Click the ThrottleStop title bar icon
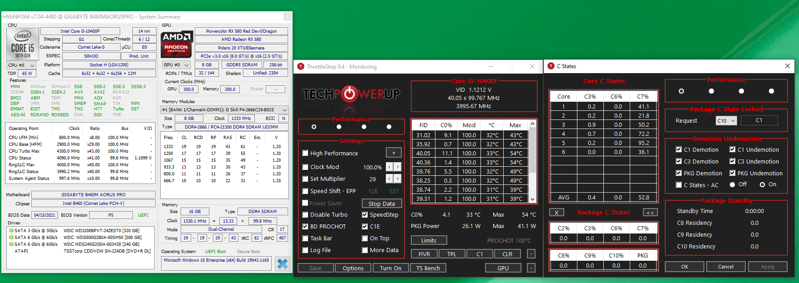This screenshot has width=799, height=283. pos(300,66)
